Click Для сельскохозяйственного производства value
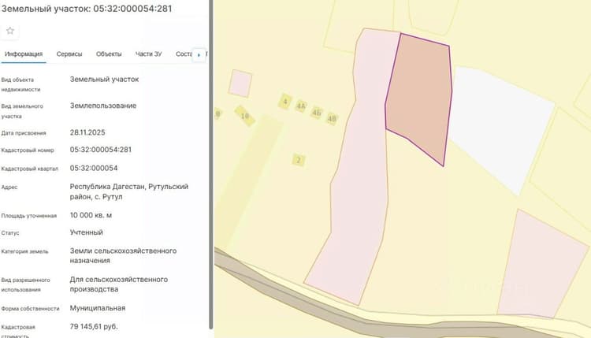Image resolution: width=591 pixels, height=338 pixels. (x=119, y=284)
